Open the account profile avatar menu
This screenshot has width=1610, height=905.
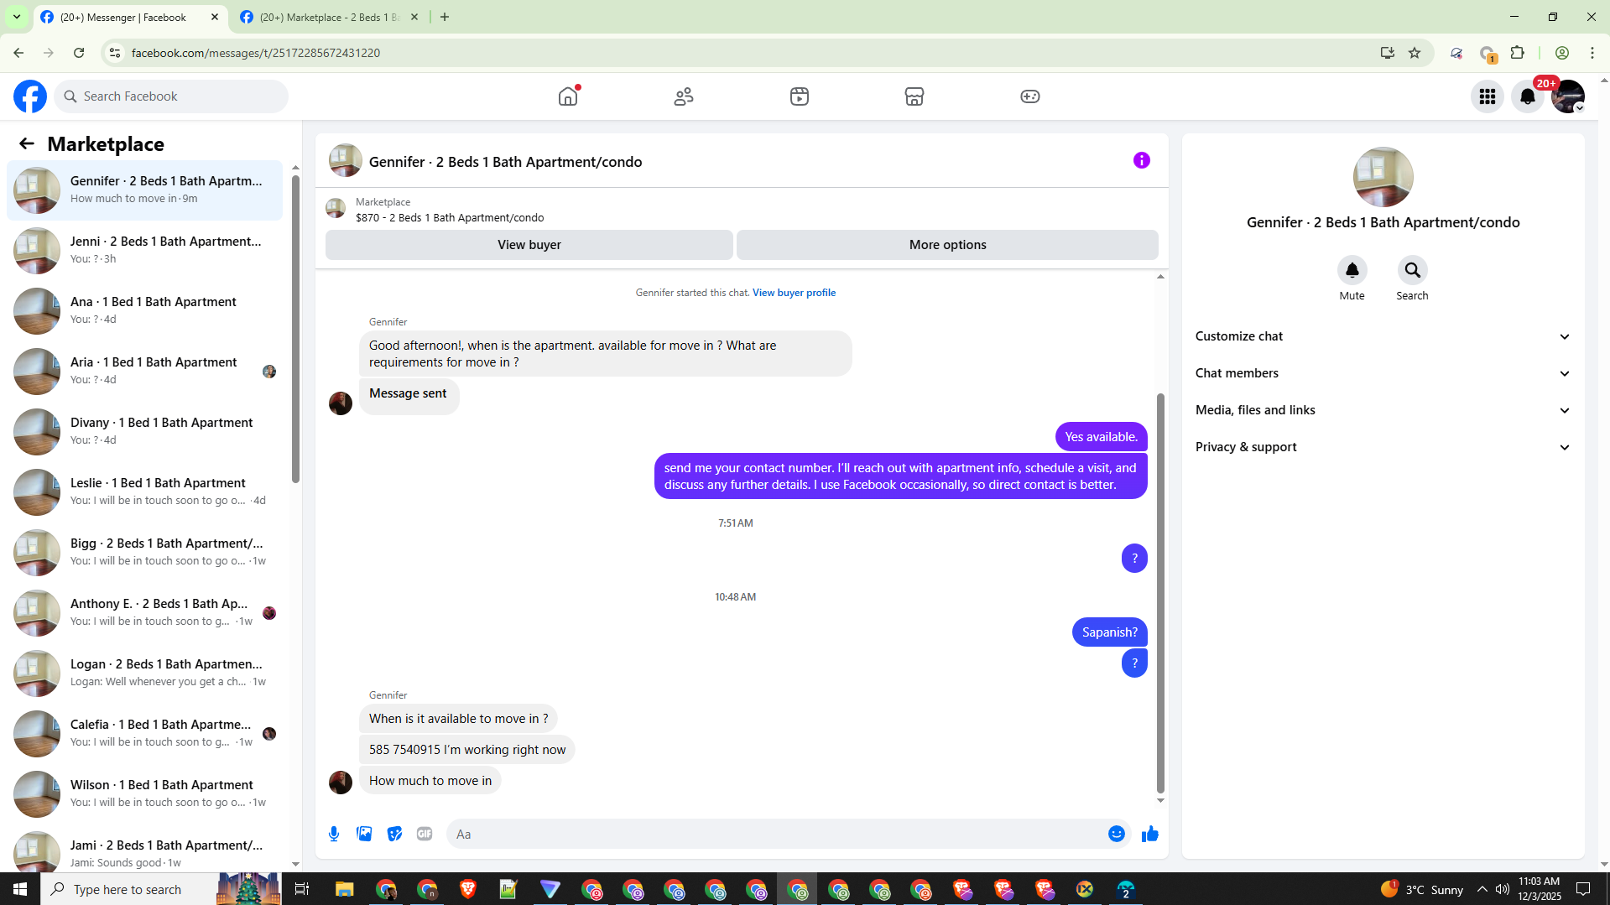click(1568, 96)
